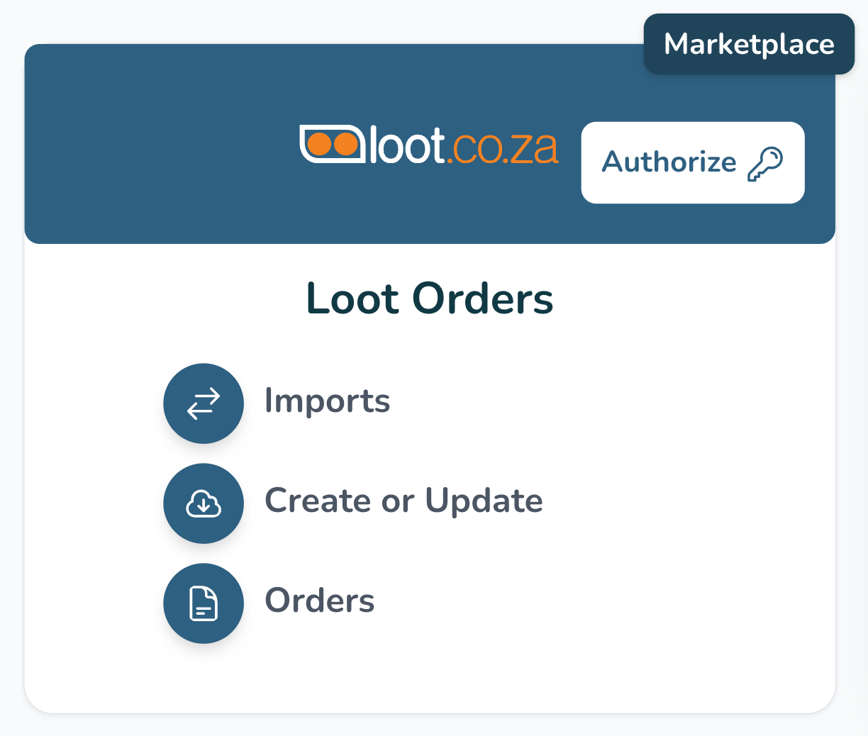Open the Create or Update option
This screenshot has height=736, width=868.
tap(404, 501)
